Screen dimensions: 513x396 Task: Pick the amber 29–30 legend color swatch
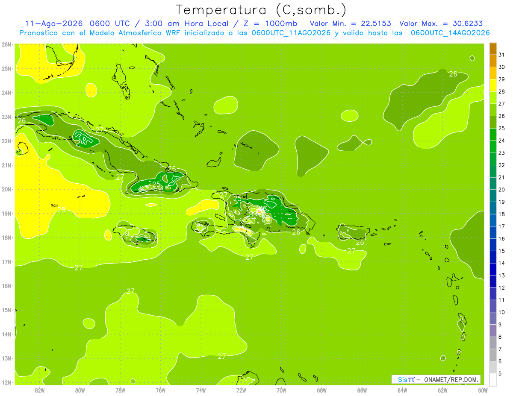[x=493, y=73]
